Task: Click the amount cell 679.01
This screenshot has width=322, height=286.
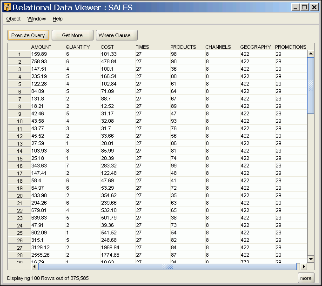Action: coord(48,210)
